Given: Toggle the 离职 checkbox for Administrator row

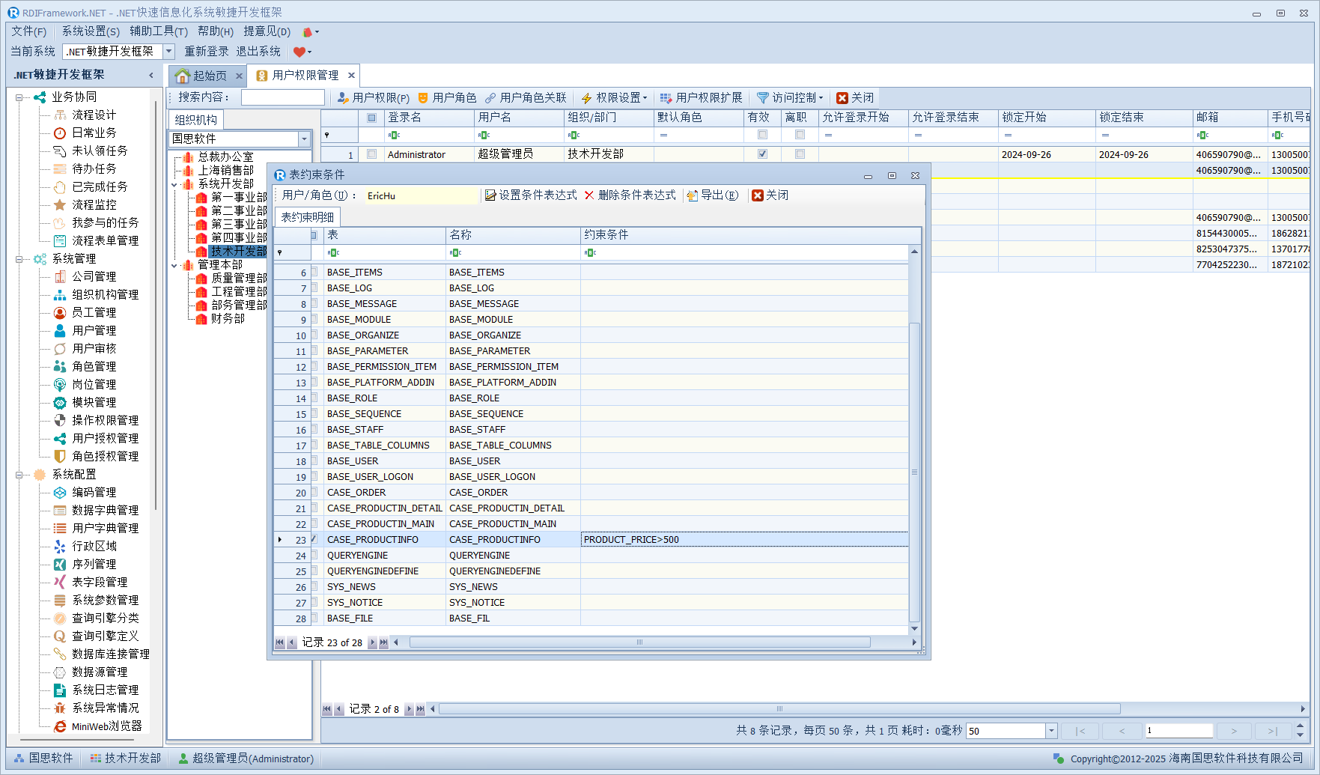Looking at the screenshot, I should pos(800,154).
